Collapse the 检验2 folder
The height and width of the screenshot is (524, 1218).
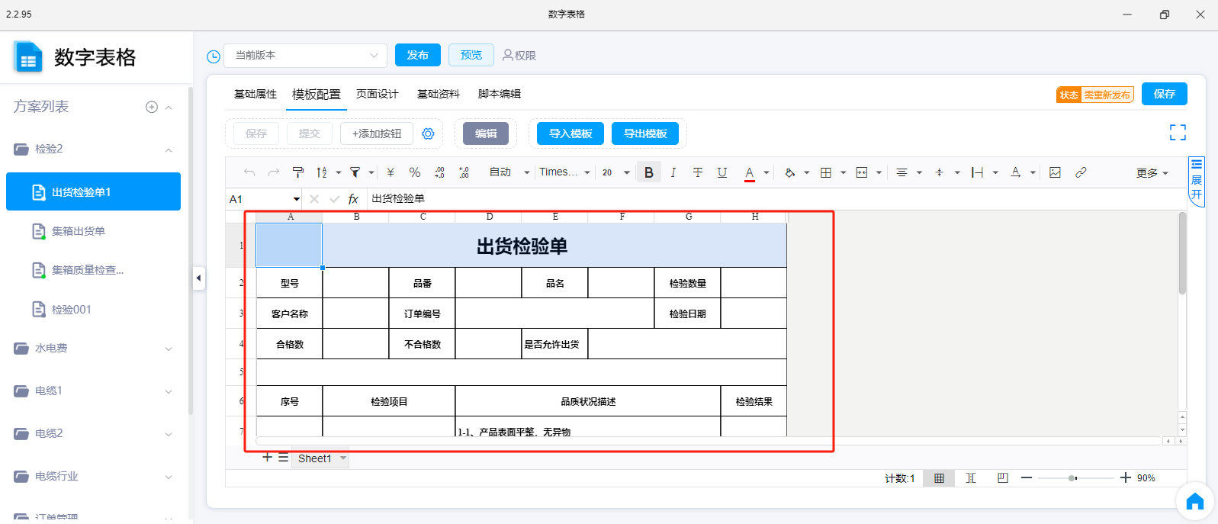pos(169,149)
